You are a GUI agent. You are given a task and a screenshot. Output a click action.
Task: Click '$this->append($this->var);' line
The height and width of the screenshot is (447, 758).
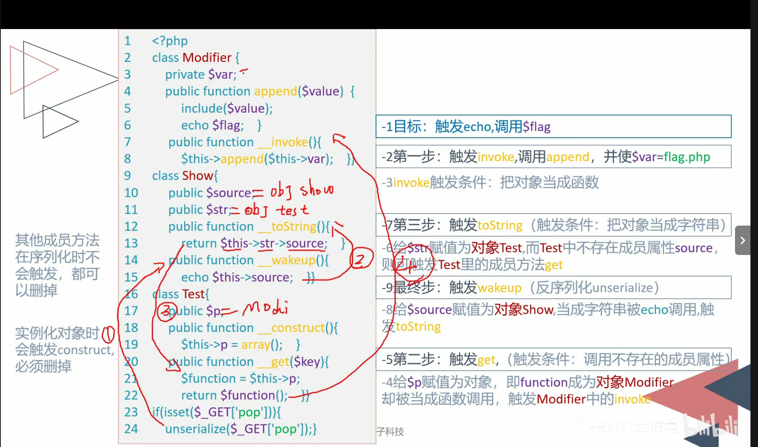[x=267, y=159]
